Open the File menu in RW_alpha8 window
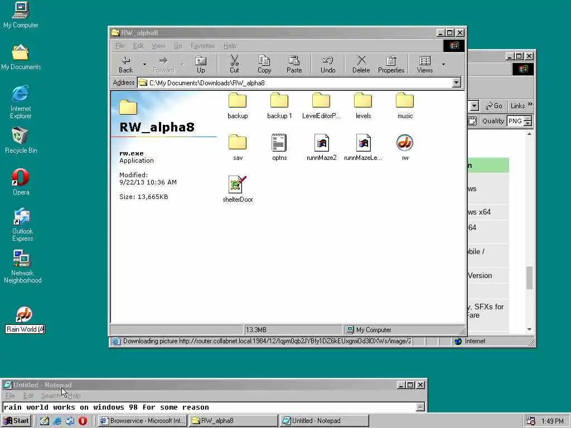Viewport: 571px width, 428px height. (120, 46)
